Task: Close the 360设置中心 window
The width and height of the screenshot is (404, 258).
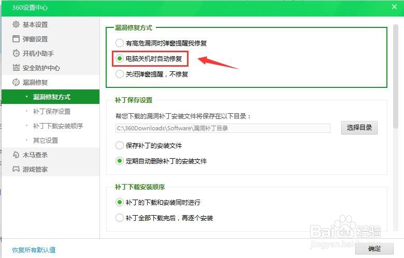Action: tap(394, 7)
